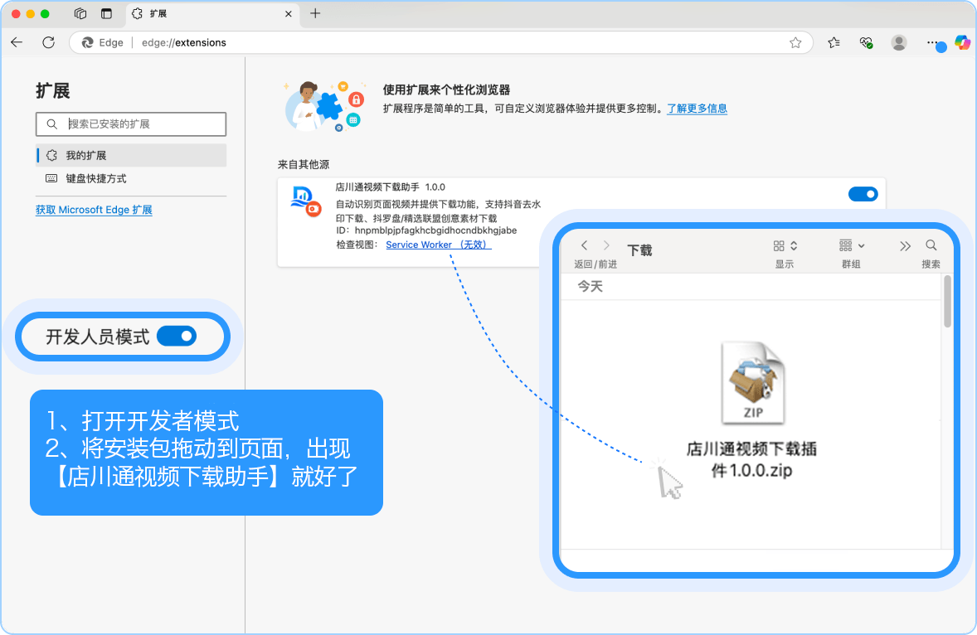
Task: Click the 店川通视频下载助手 extension icon
Action: pos(306,201)
